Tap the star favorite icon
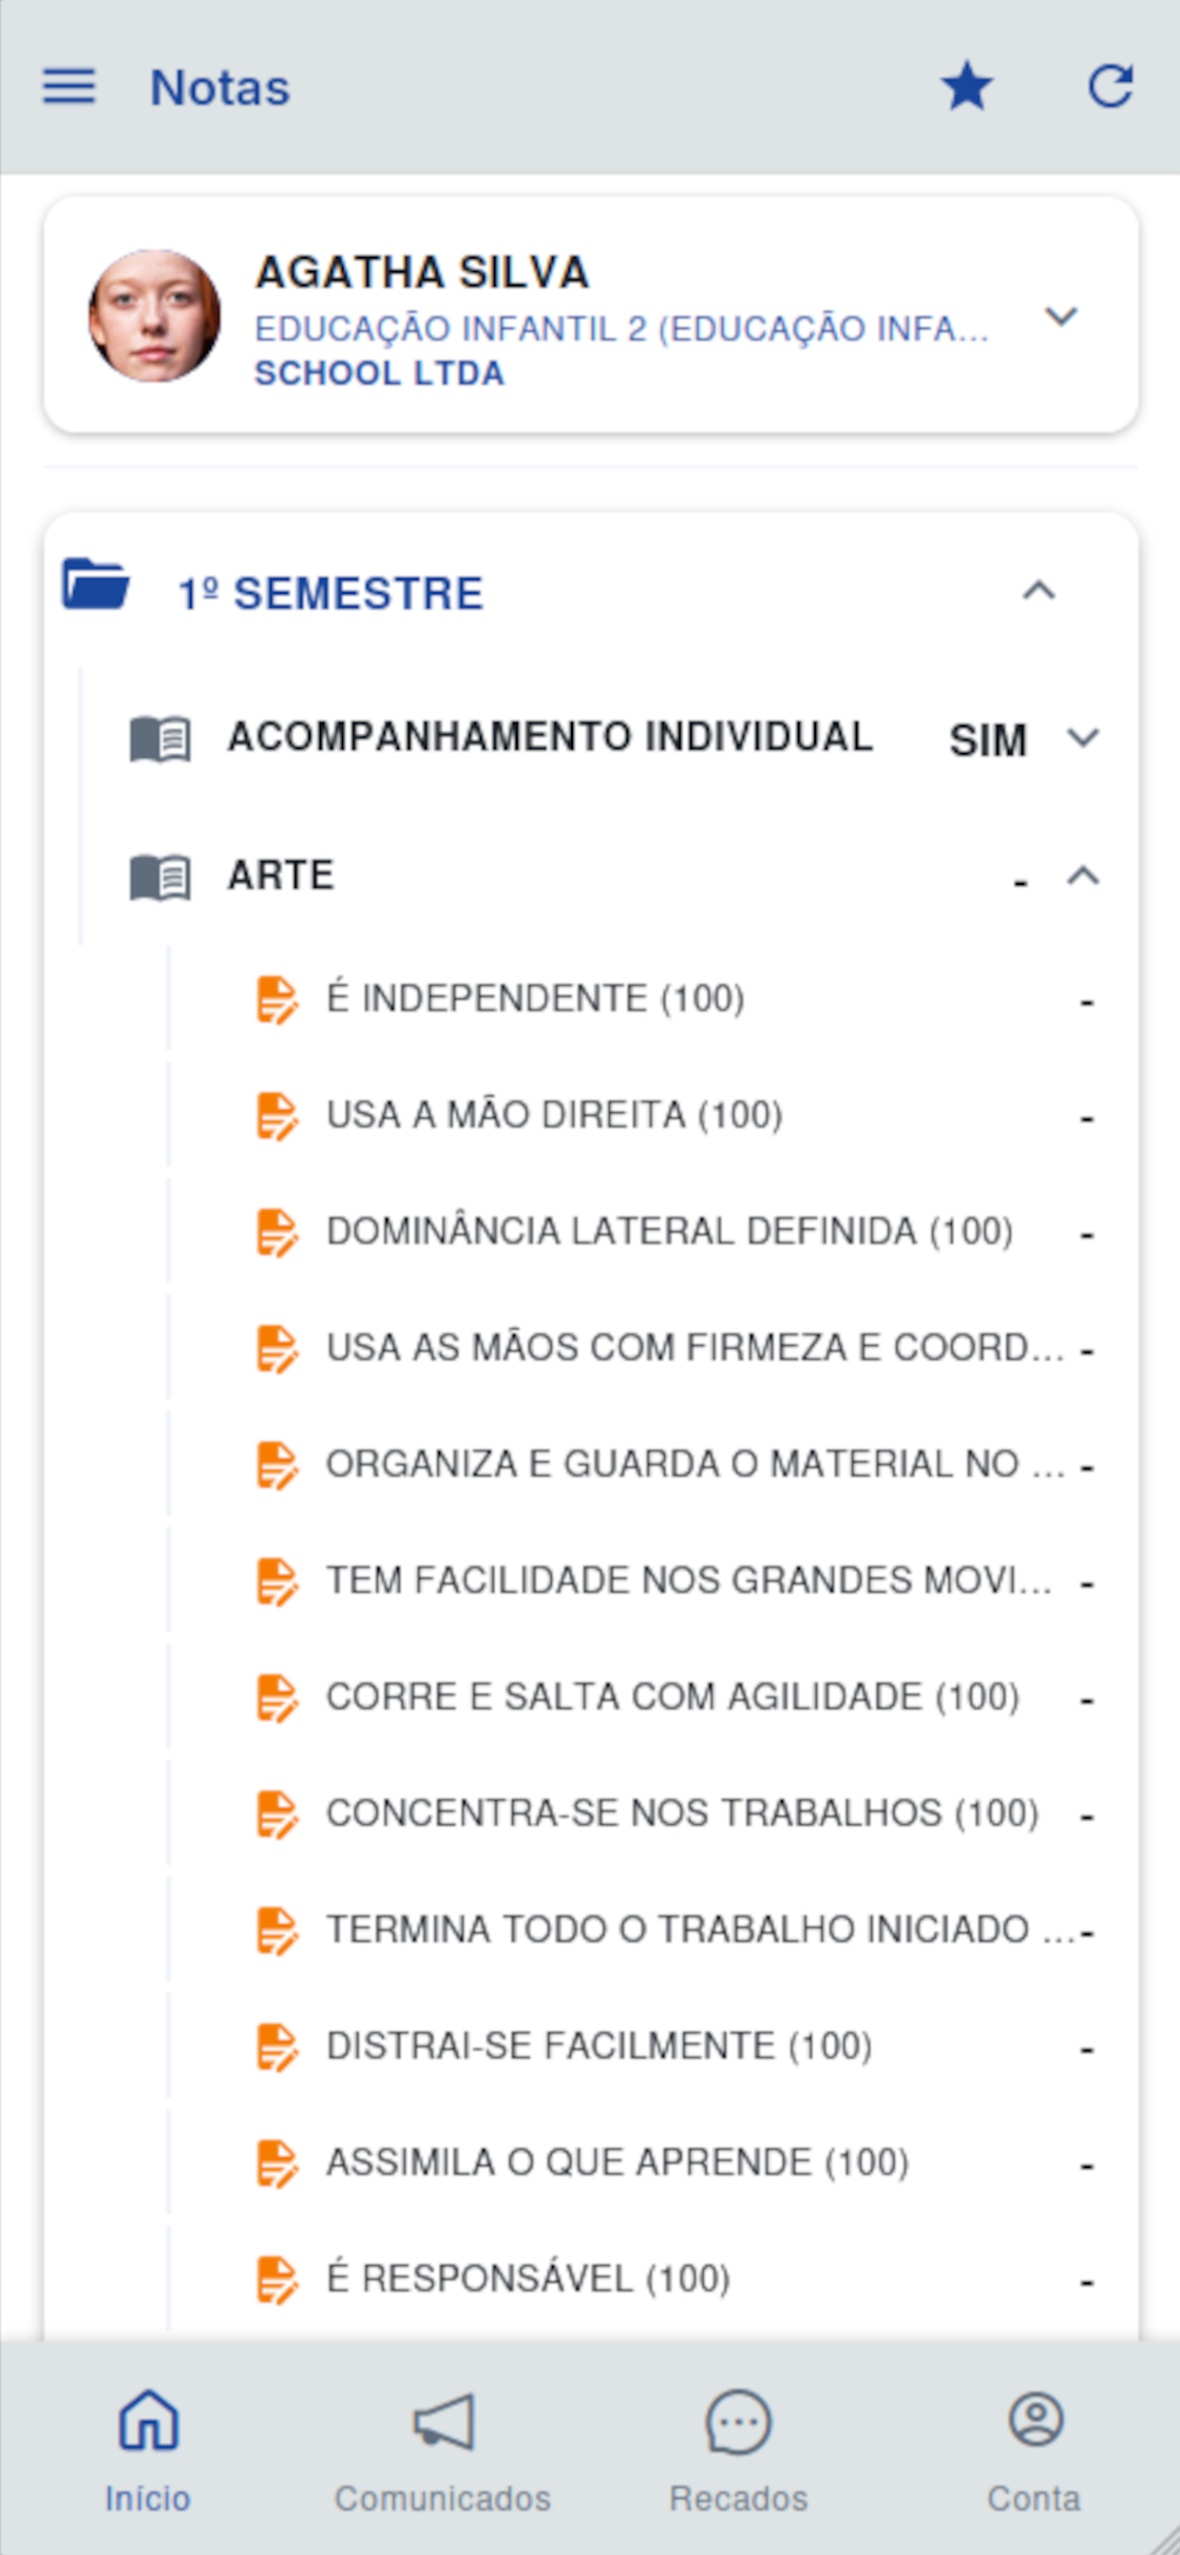This screenshot has width=1180, height=2555. [x=966, y=86]
